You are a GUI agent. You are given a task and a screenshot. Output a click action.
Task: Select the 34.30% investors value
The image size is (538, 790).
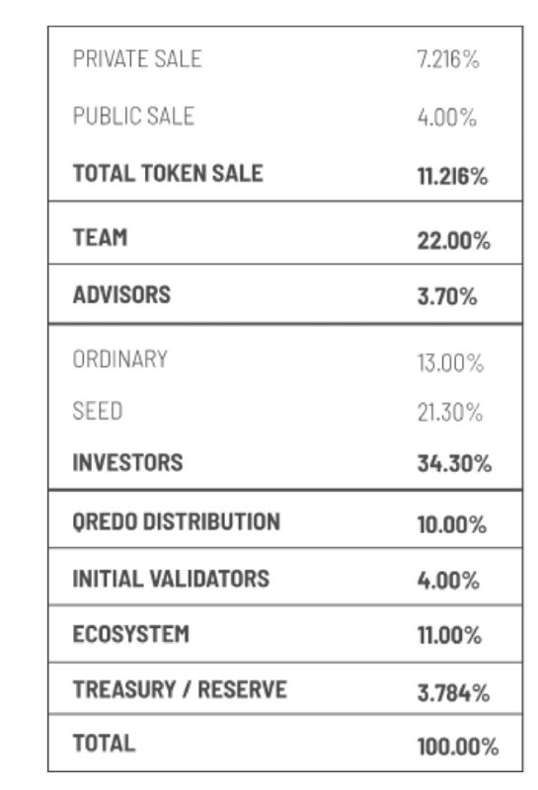(454, 463)
